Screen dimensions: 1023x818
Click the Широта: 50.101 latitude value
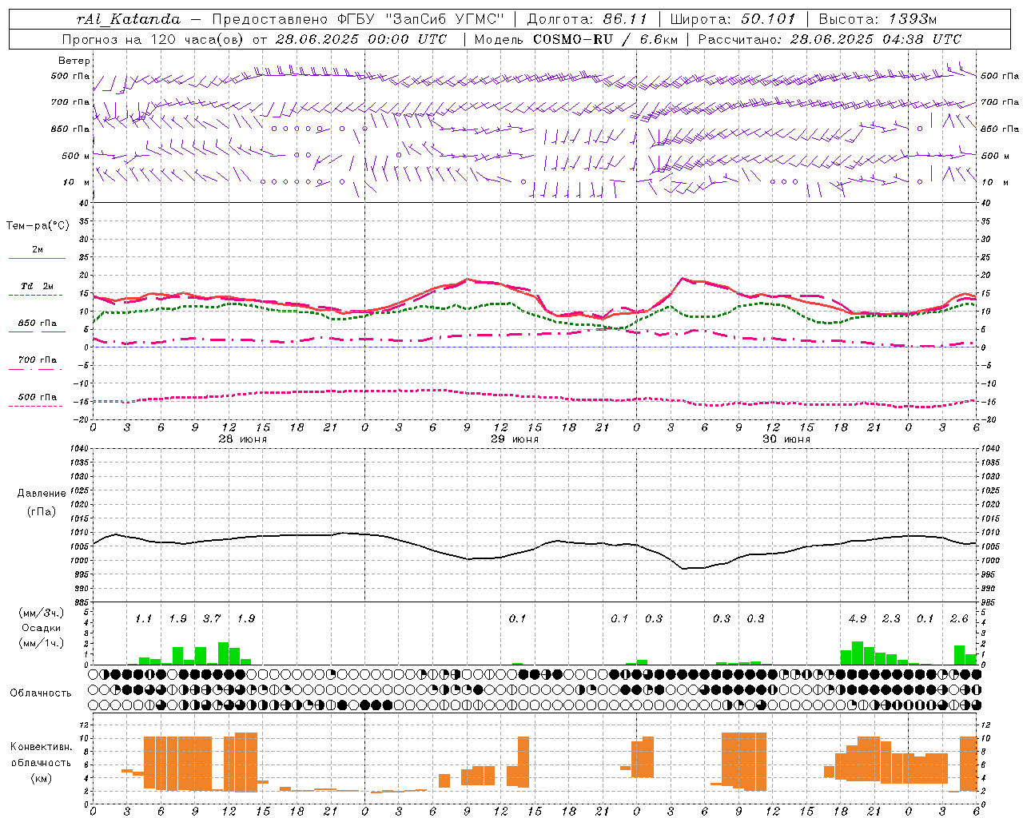(733, 19)
